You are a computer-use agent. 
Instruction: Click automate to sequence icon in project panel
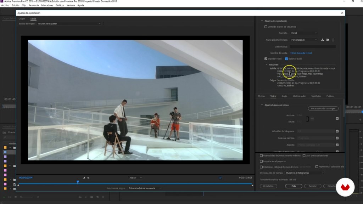coord(80,197)
